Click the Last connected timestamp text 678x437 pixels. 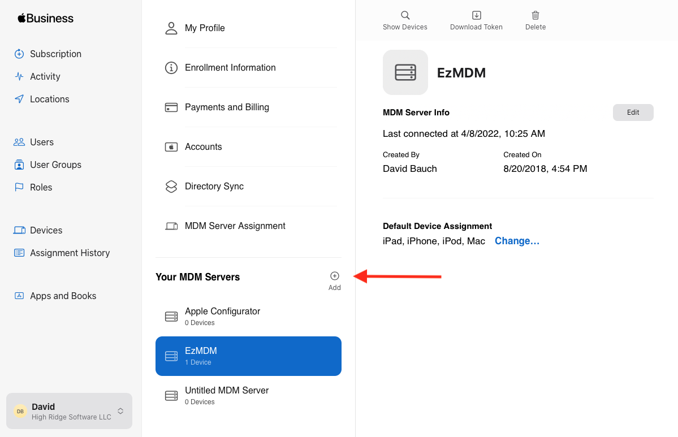pos(464,134)
